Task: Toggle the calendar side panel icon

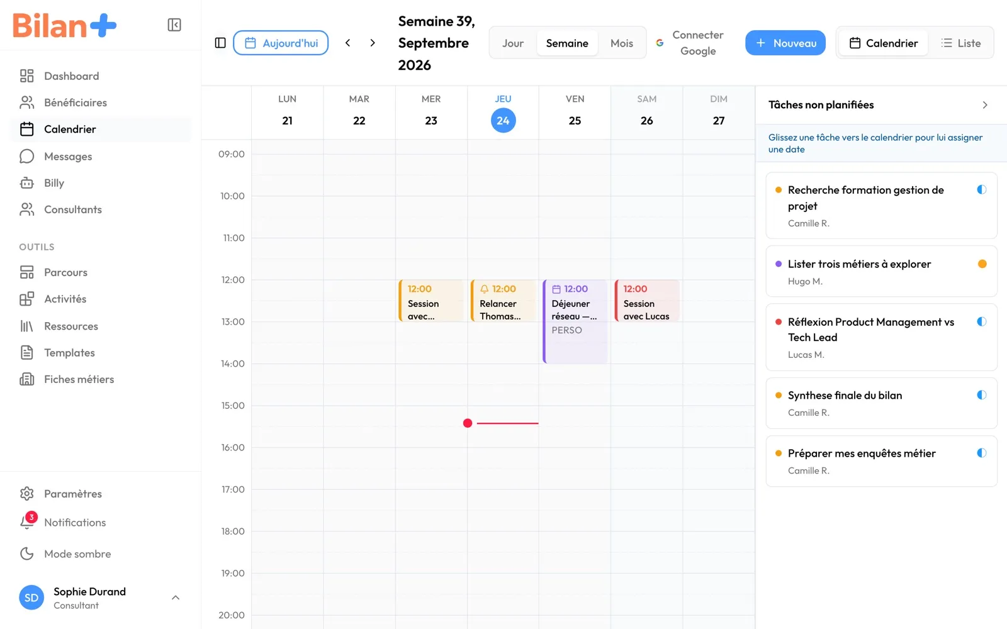Action: tap(220, 43)
